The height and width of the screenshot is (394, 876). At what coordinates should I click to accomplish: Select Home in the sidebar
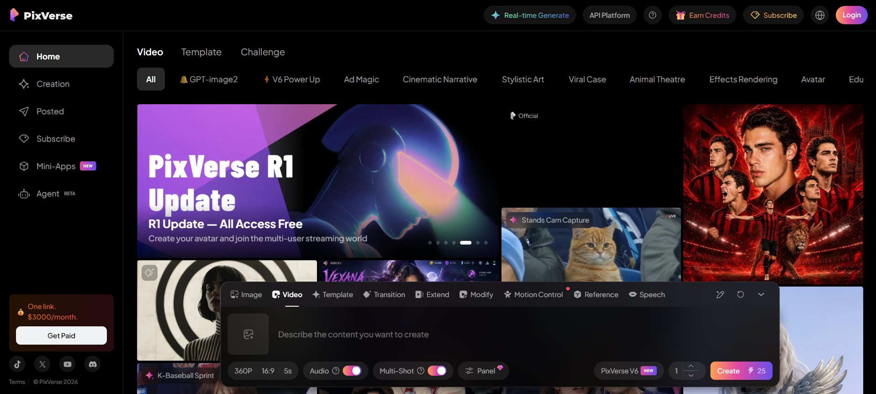pos(61,56)
